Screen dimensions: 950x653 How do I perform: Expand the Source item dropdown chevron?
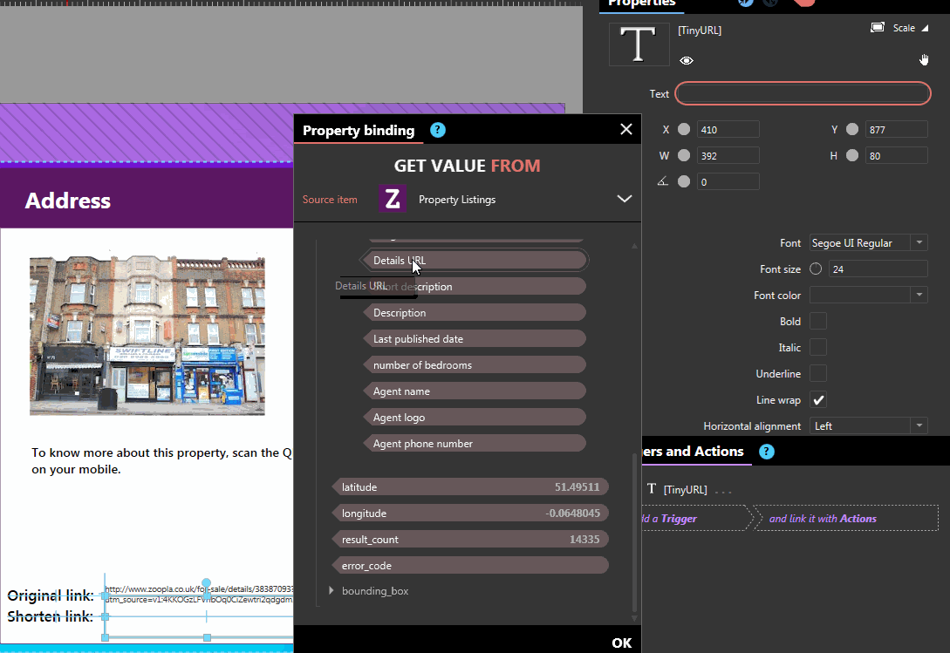coord(624,199)
